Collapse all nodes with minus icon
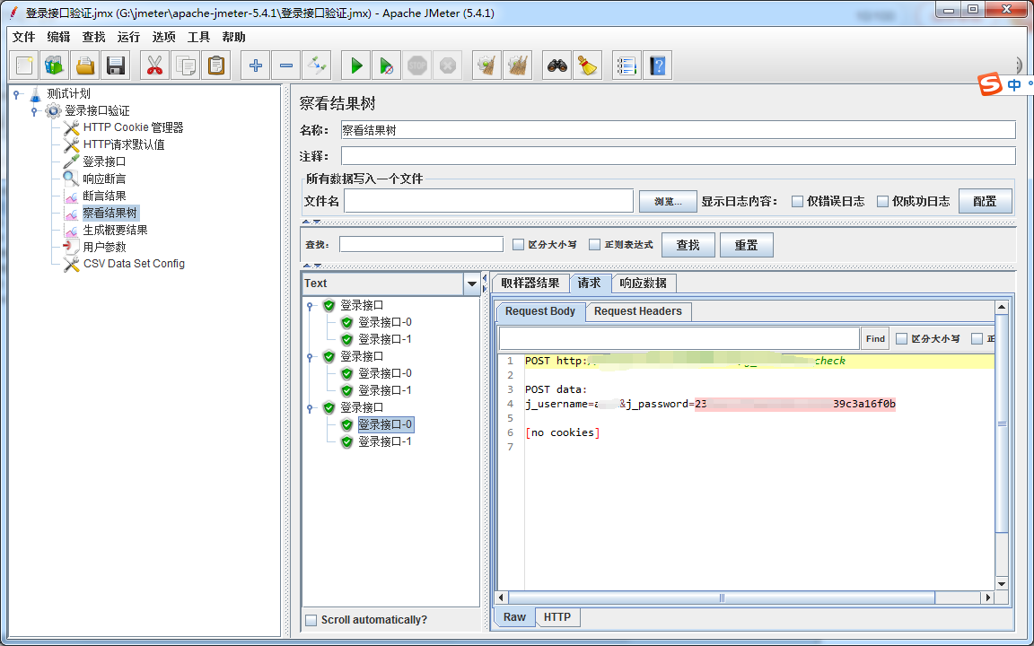1034x646 pixels. coord(285,65)
